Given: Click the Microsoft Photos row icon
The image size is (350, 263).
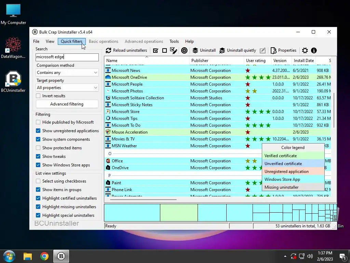Looking at the screenshot, I should pos(108,91).
